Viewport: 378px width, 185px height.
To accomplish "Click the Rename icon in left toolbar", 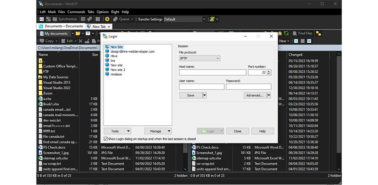I will coord(87,41).
